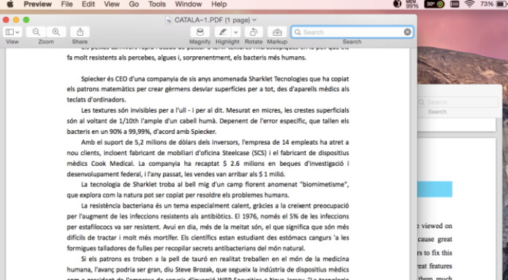Click the Search field in background window
Image resolution: width=508 pixels, height=280 pixels.
[458, 102]
